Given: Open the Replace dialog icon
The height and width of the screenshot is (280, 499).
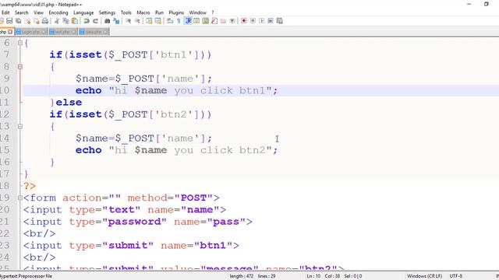Looking at the screenshot, I should coord(116,21).
